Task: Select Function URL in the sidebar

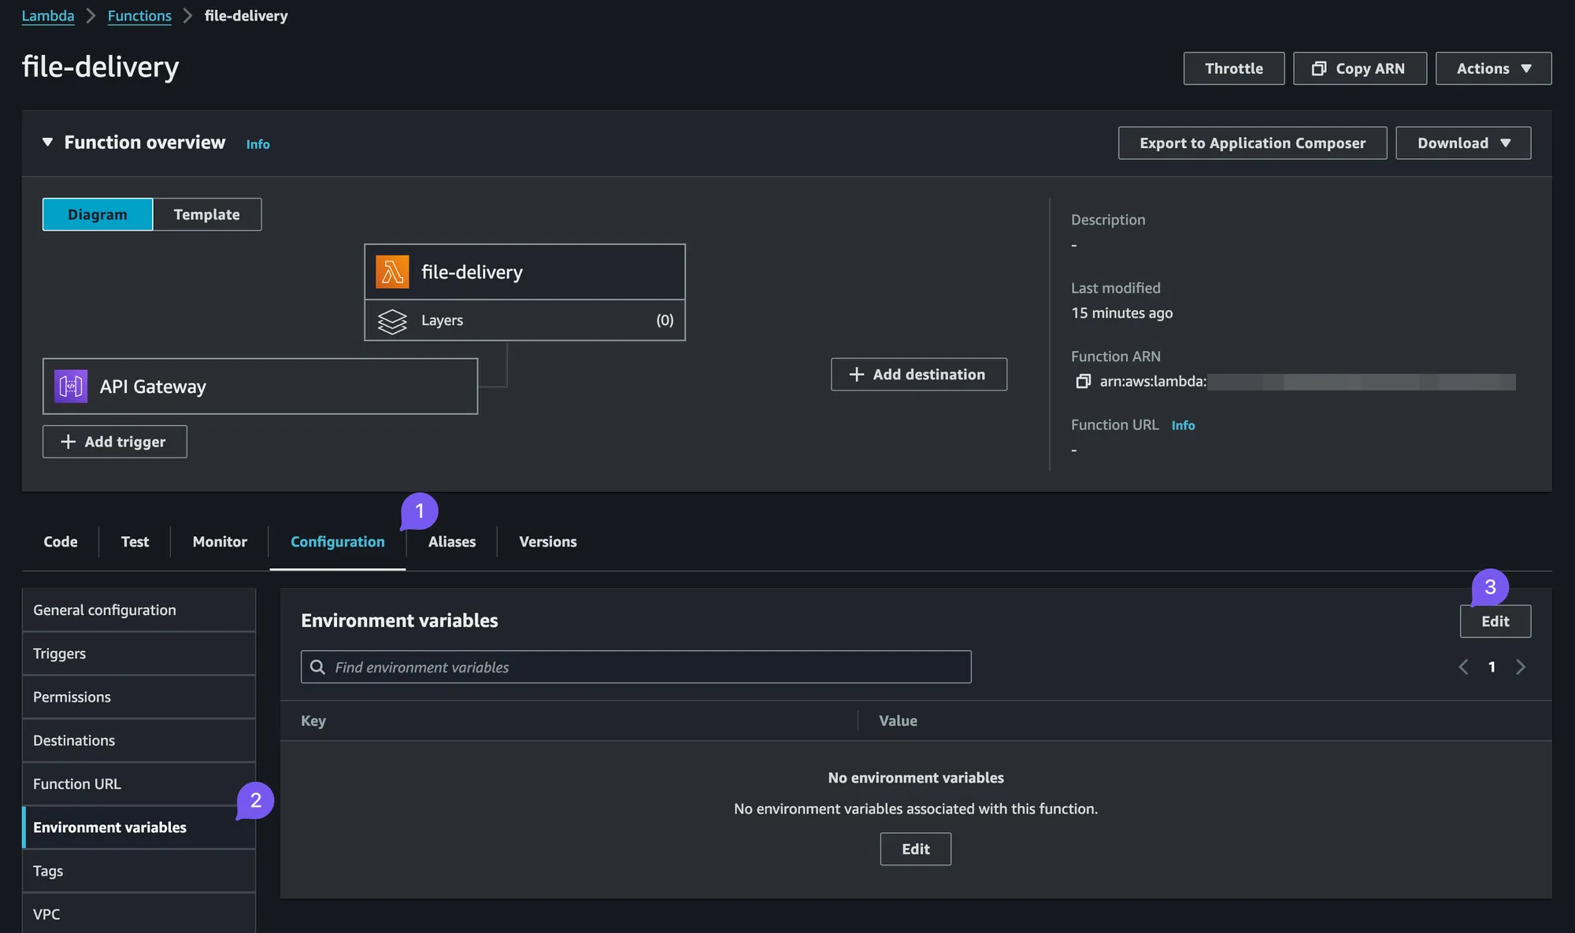Action: pos(139,784)
